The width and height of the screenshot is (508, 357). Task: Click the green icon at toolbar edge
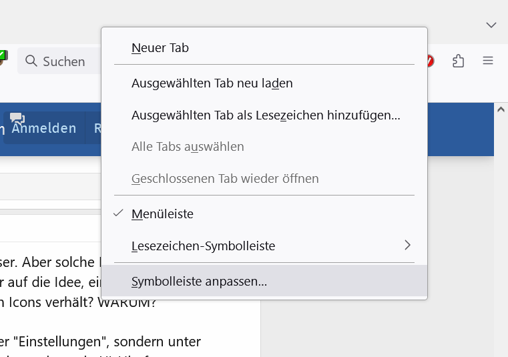[x=3, y=56]
